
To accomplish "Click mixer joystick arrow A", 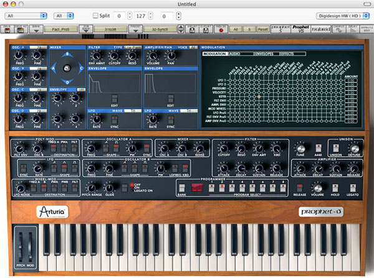I will pos(53,68).
